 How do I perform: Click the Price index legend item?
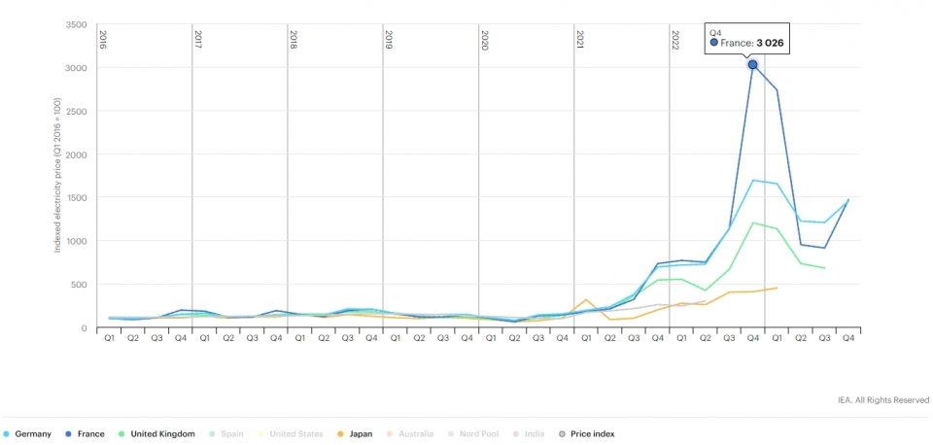pyautogui.click(x=592, y=433)
